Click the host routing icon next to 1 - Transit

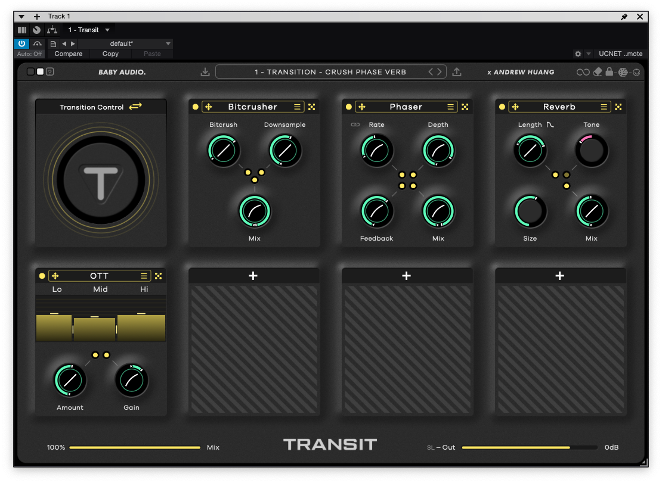pos(52,30)
